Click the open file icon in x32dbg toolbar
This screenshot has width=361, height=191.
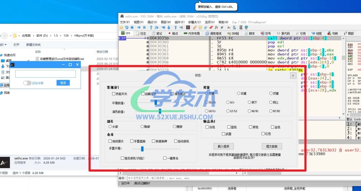[121, 27]
